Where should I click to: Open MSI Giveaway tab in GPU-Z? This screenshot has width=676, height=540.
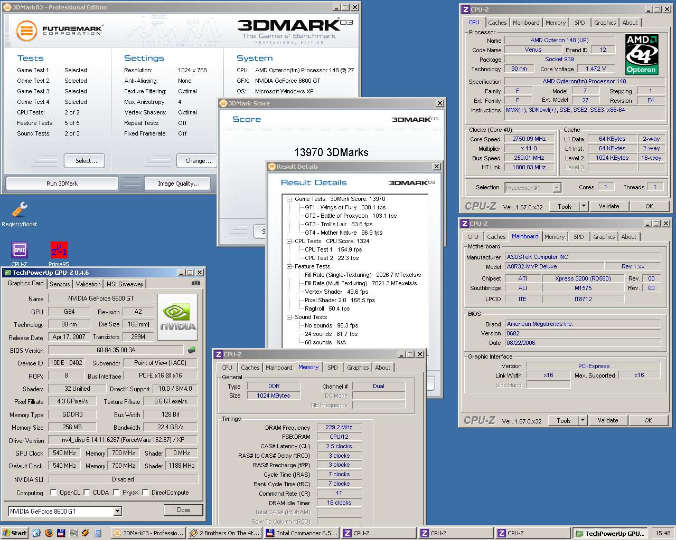(x=125, y=284)
